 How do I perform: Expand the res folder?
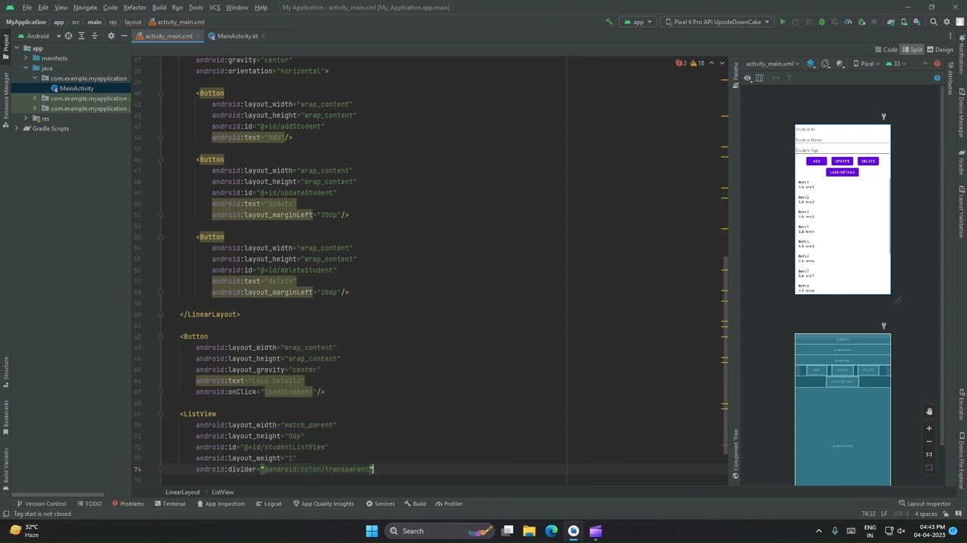coord(26,118)
